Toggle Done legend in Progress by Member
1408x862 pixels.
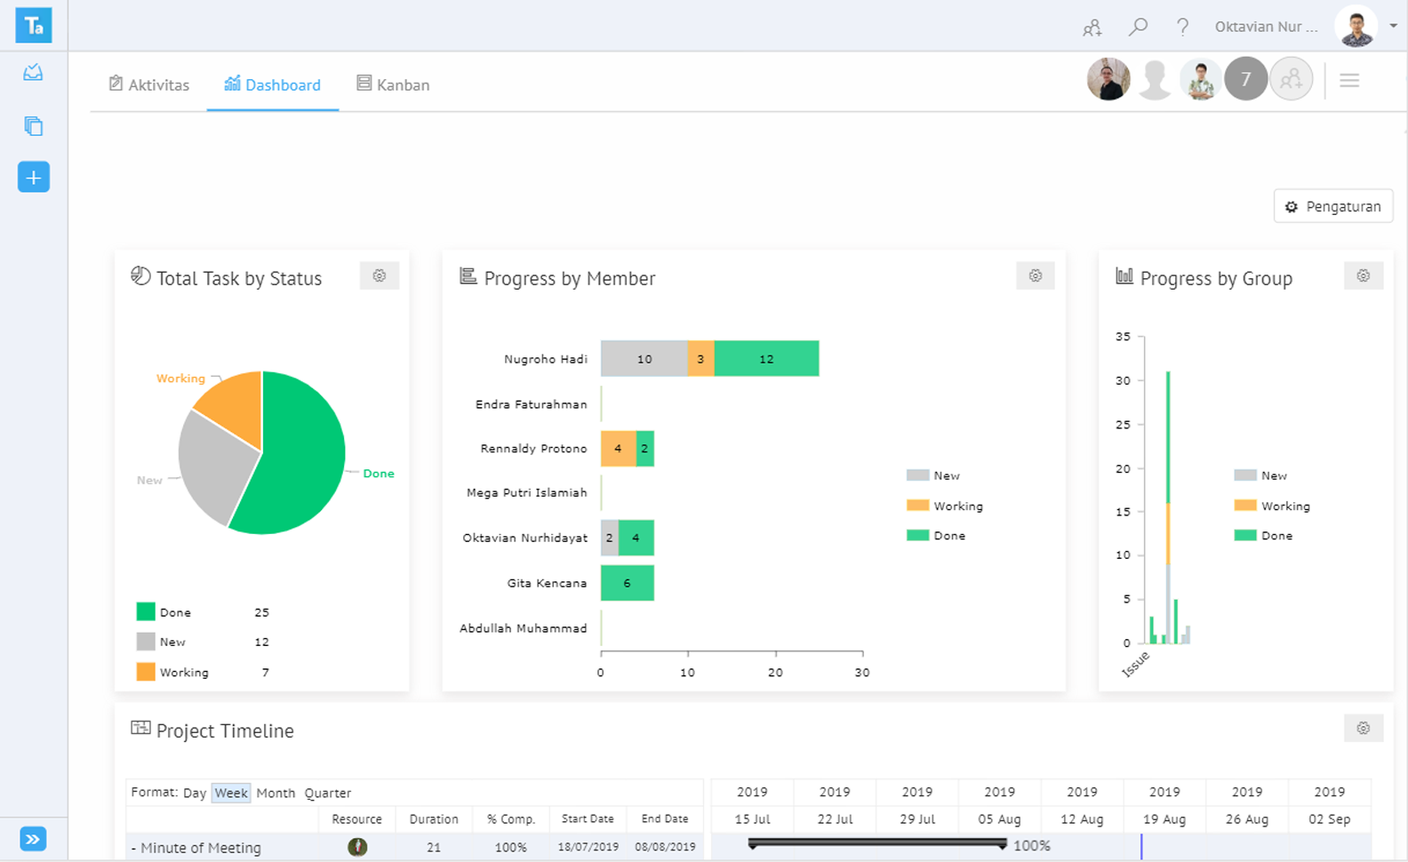click(x=937, y=536)
